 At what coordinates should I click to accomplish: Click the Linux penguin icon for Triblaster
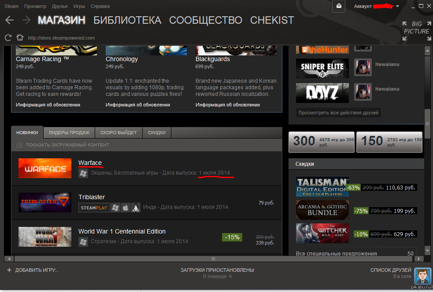[136, 208]
